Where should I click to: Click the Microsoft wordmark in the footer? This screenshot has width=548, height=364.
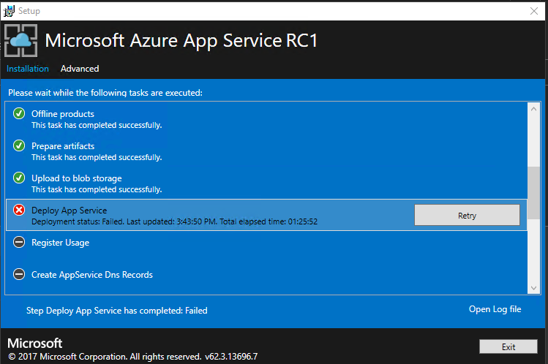point(34,344)
